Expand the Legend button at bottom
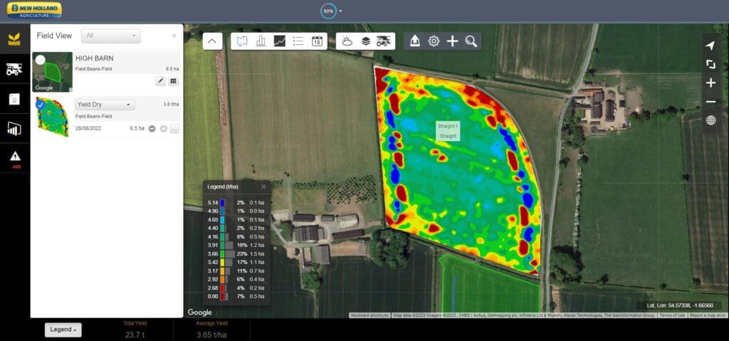 click(63, 330)
